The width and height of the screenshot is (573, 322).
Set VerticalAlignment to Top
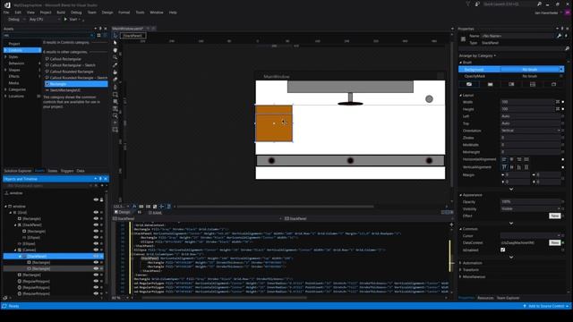[x=504, y=167]
